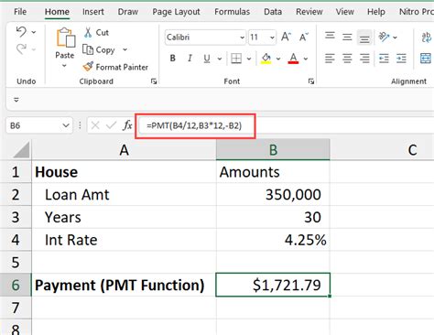Select Align Right icon

(364, 58)
